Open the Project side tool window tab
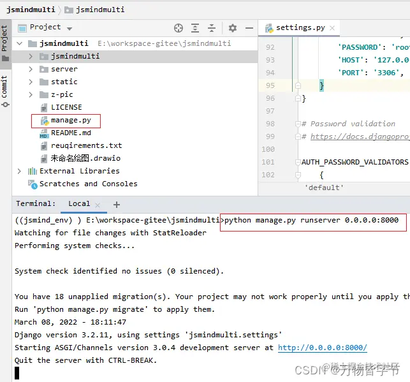The width and height of the screenshot is (410, 382). pos(5,43)
